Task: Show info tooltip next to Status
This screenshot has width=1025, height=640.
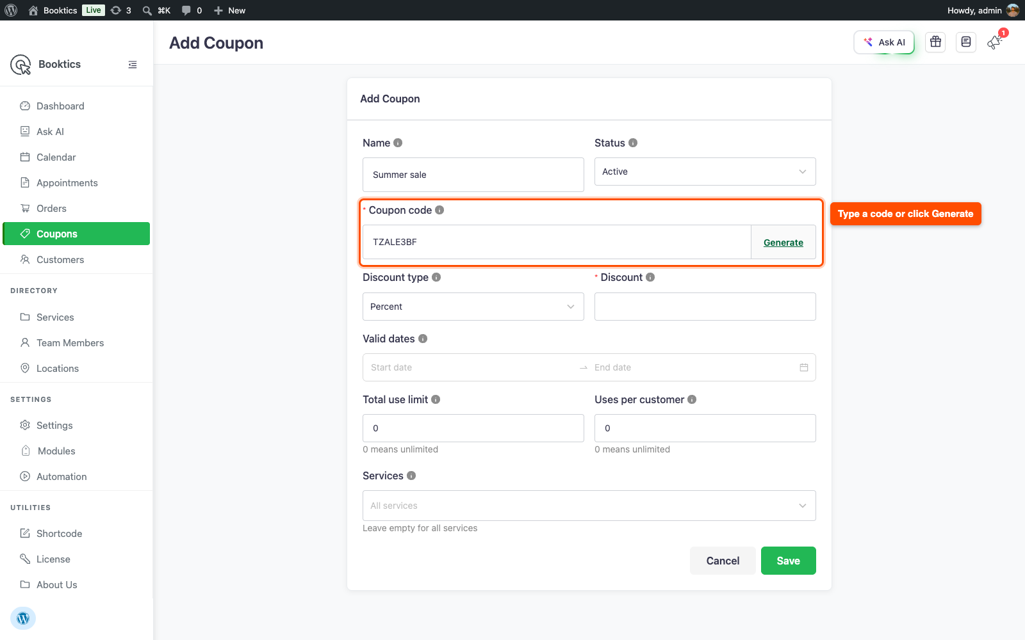Action: (633, 143)
